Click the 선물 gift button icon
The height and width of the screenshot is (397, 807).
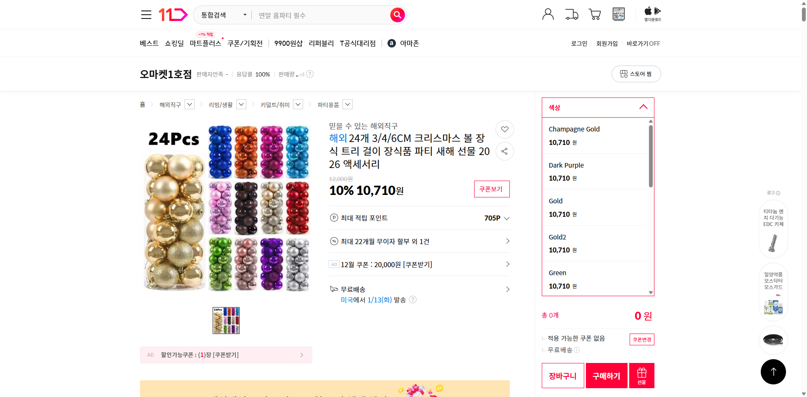(x=641, y=375)
